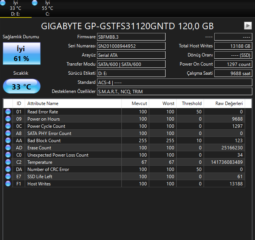This screenshot has width=255, height=240.
Task: Click the İyi 61 % health status button
Action: [22, 53]
